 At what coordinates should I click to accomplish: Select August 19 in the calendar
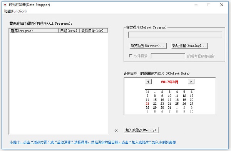(184, 100)
